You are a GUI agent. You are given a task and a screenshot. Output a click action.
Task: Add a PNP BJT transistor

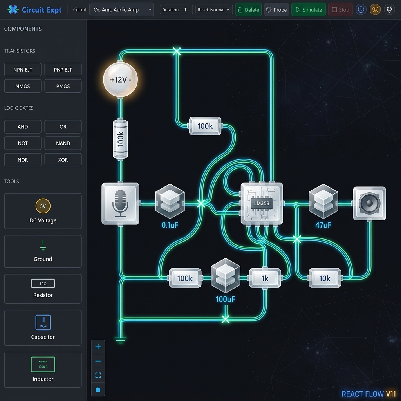point(63,70)
